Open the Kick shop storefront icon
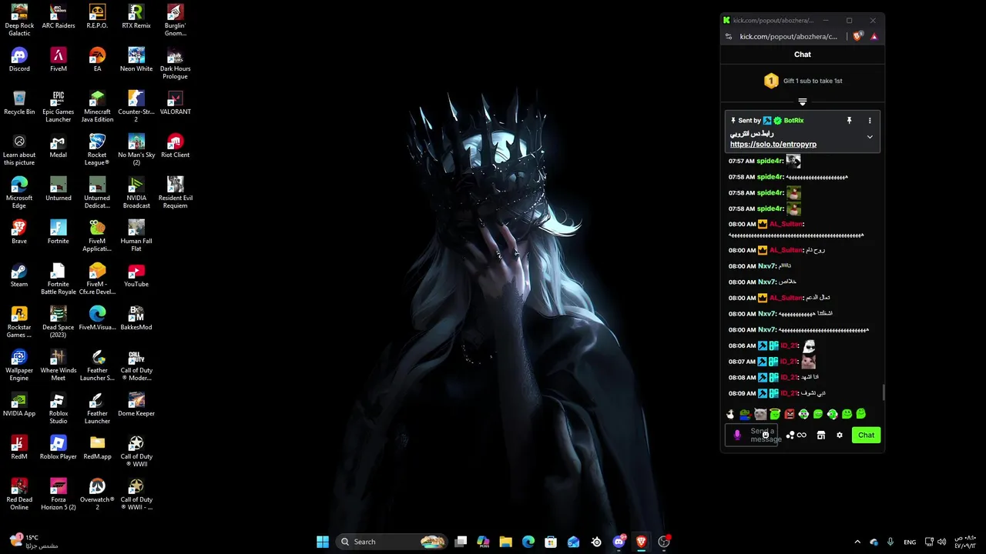The width and height of the screenshot is (986, 554). (x=821, y=435)
